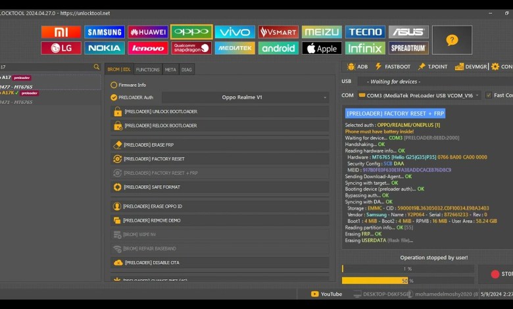Select the MediaTek chipset logo
Screen dimensions: 513x309
tap(235, 48)
